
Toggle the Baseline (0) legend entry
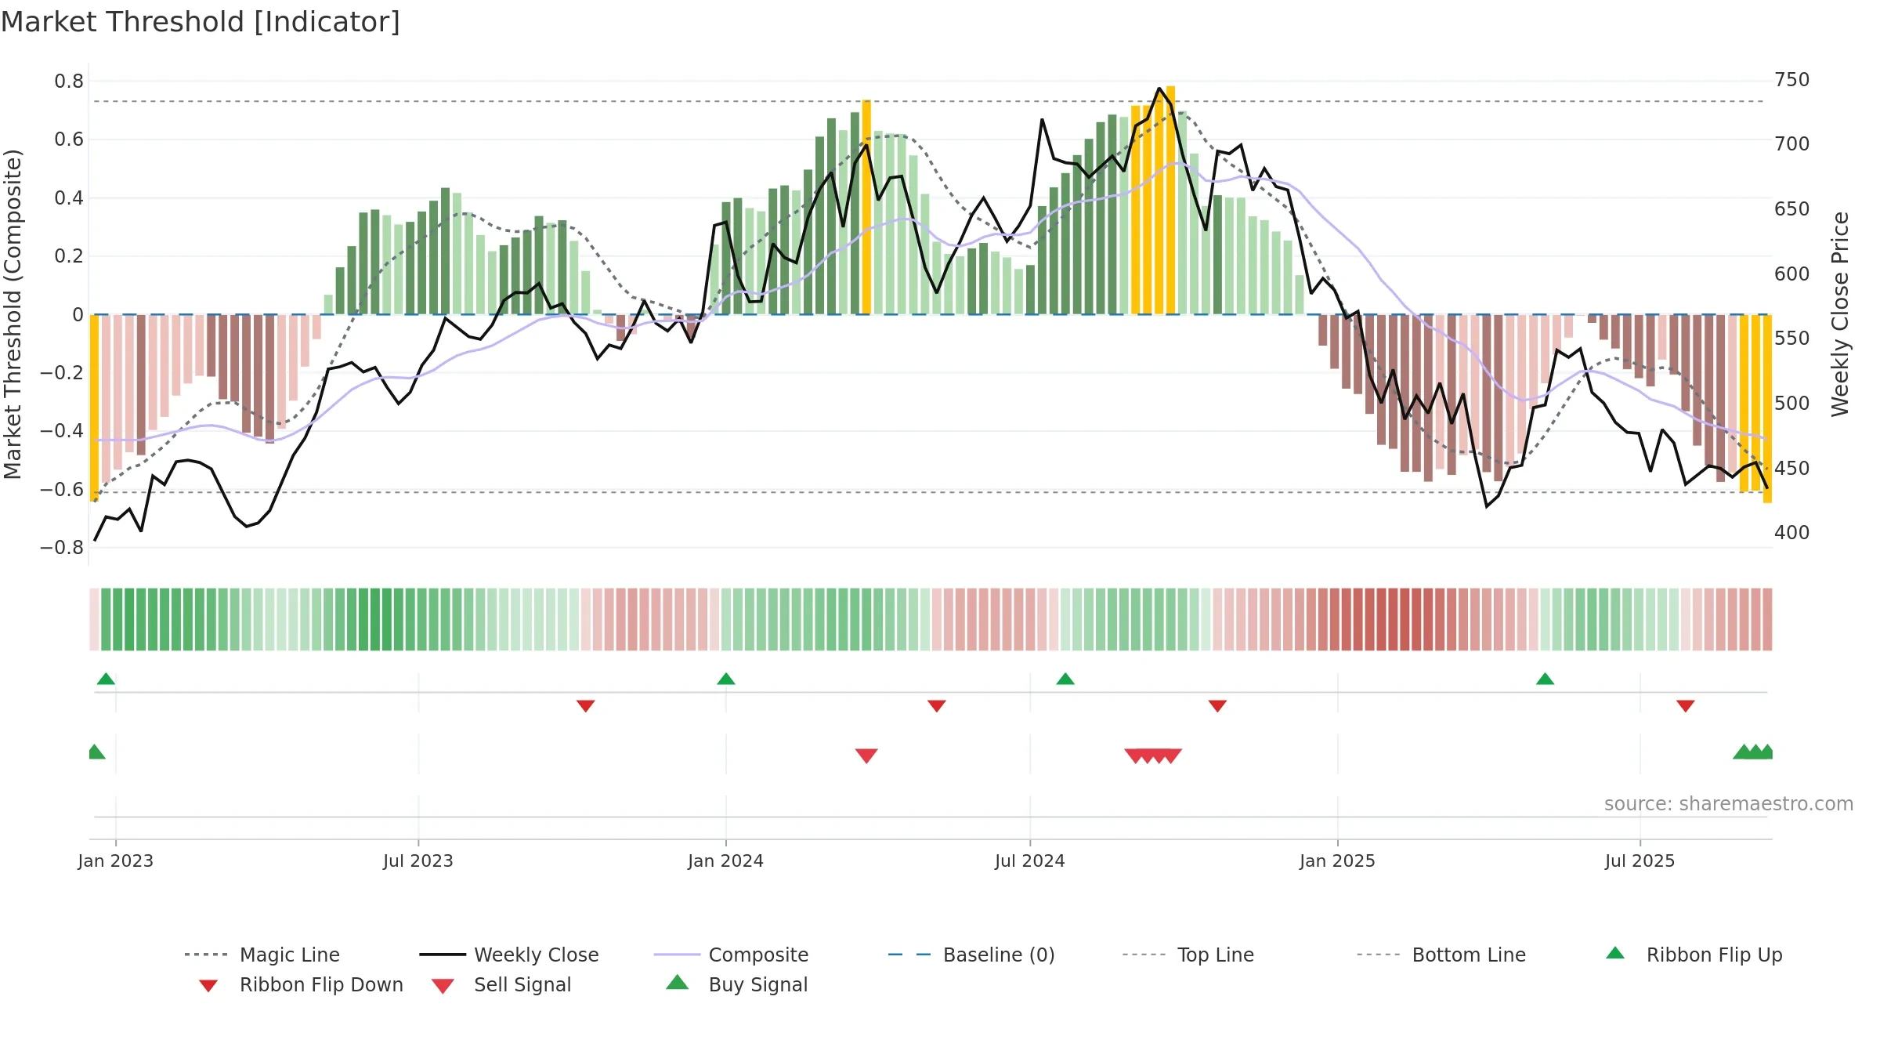click(971, 955)
